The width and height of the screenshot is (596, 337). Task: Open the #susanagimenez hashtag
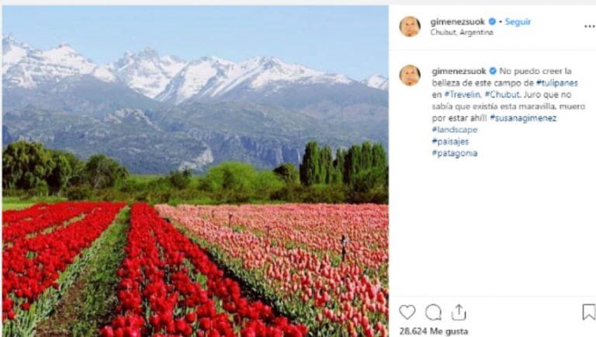(523, 118)
